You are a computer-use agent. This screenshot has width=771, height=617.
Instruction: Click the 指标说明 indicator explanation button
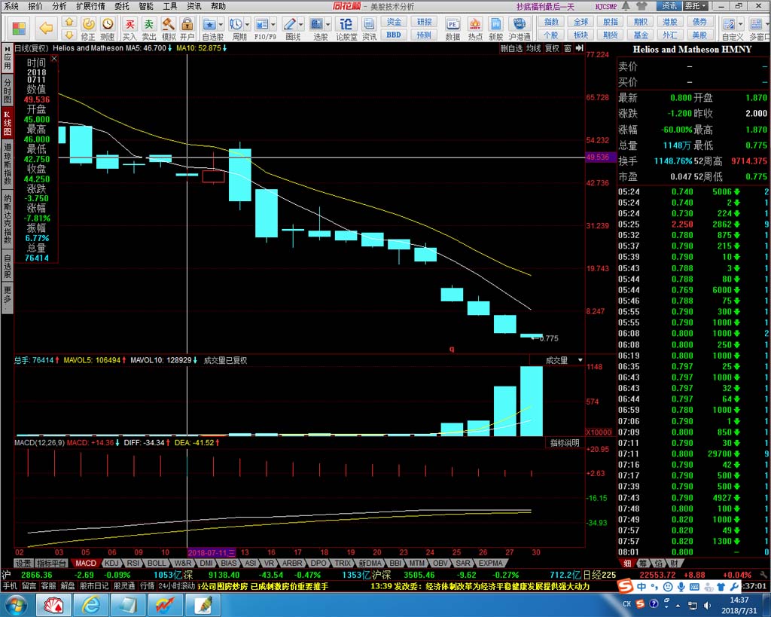click(565, 443)
